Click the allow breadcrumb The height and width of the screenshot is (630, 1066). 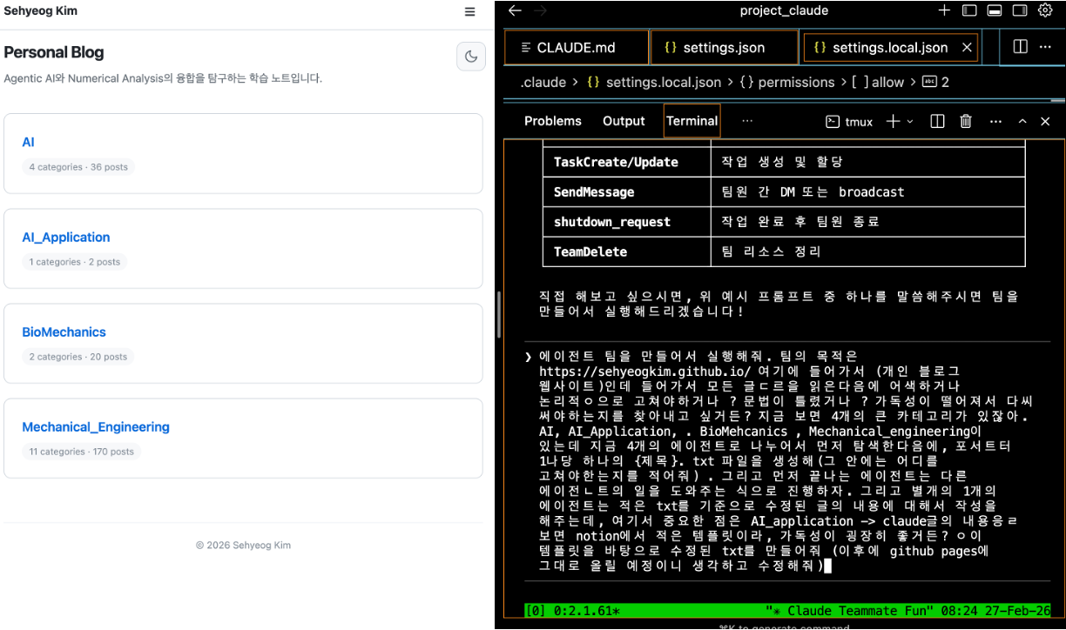coord(878,82)
